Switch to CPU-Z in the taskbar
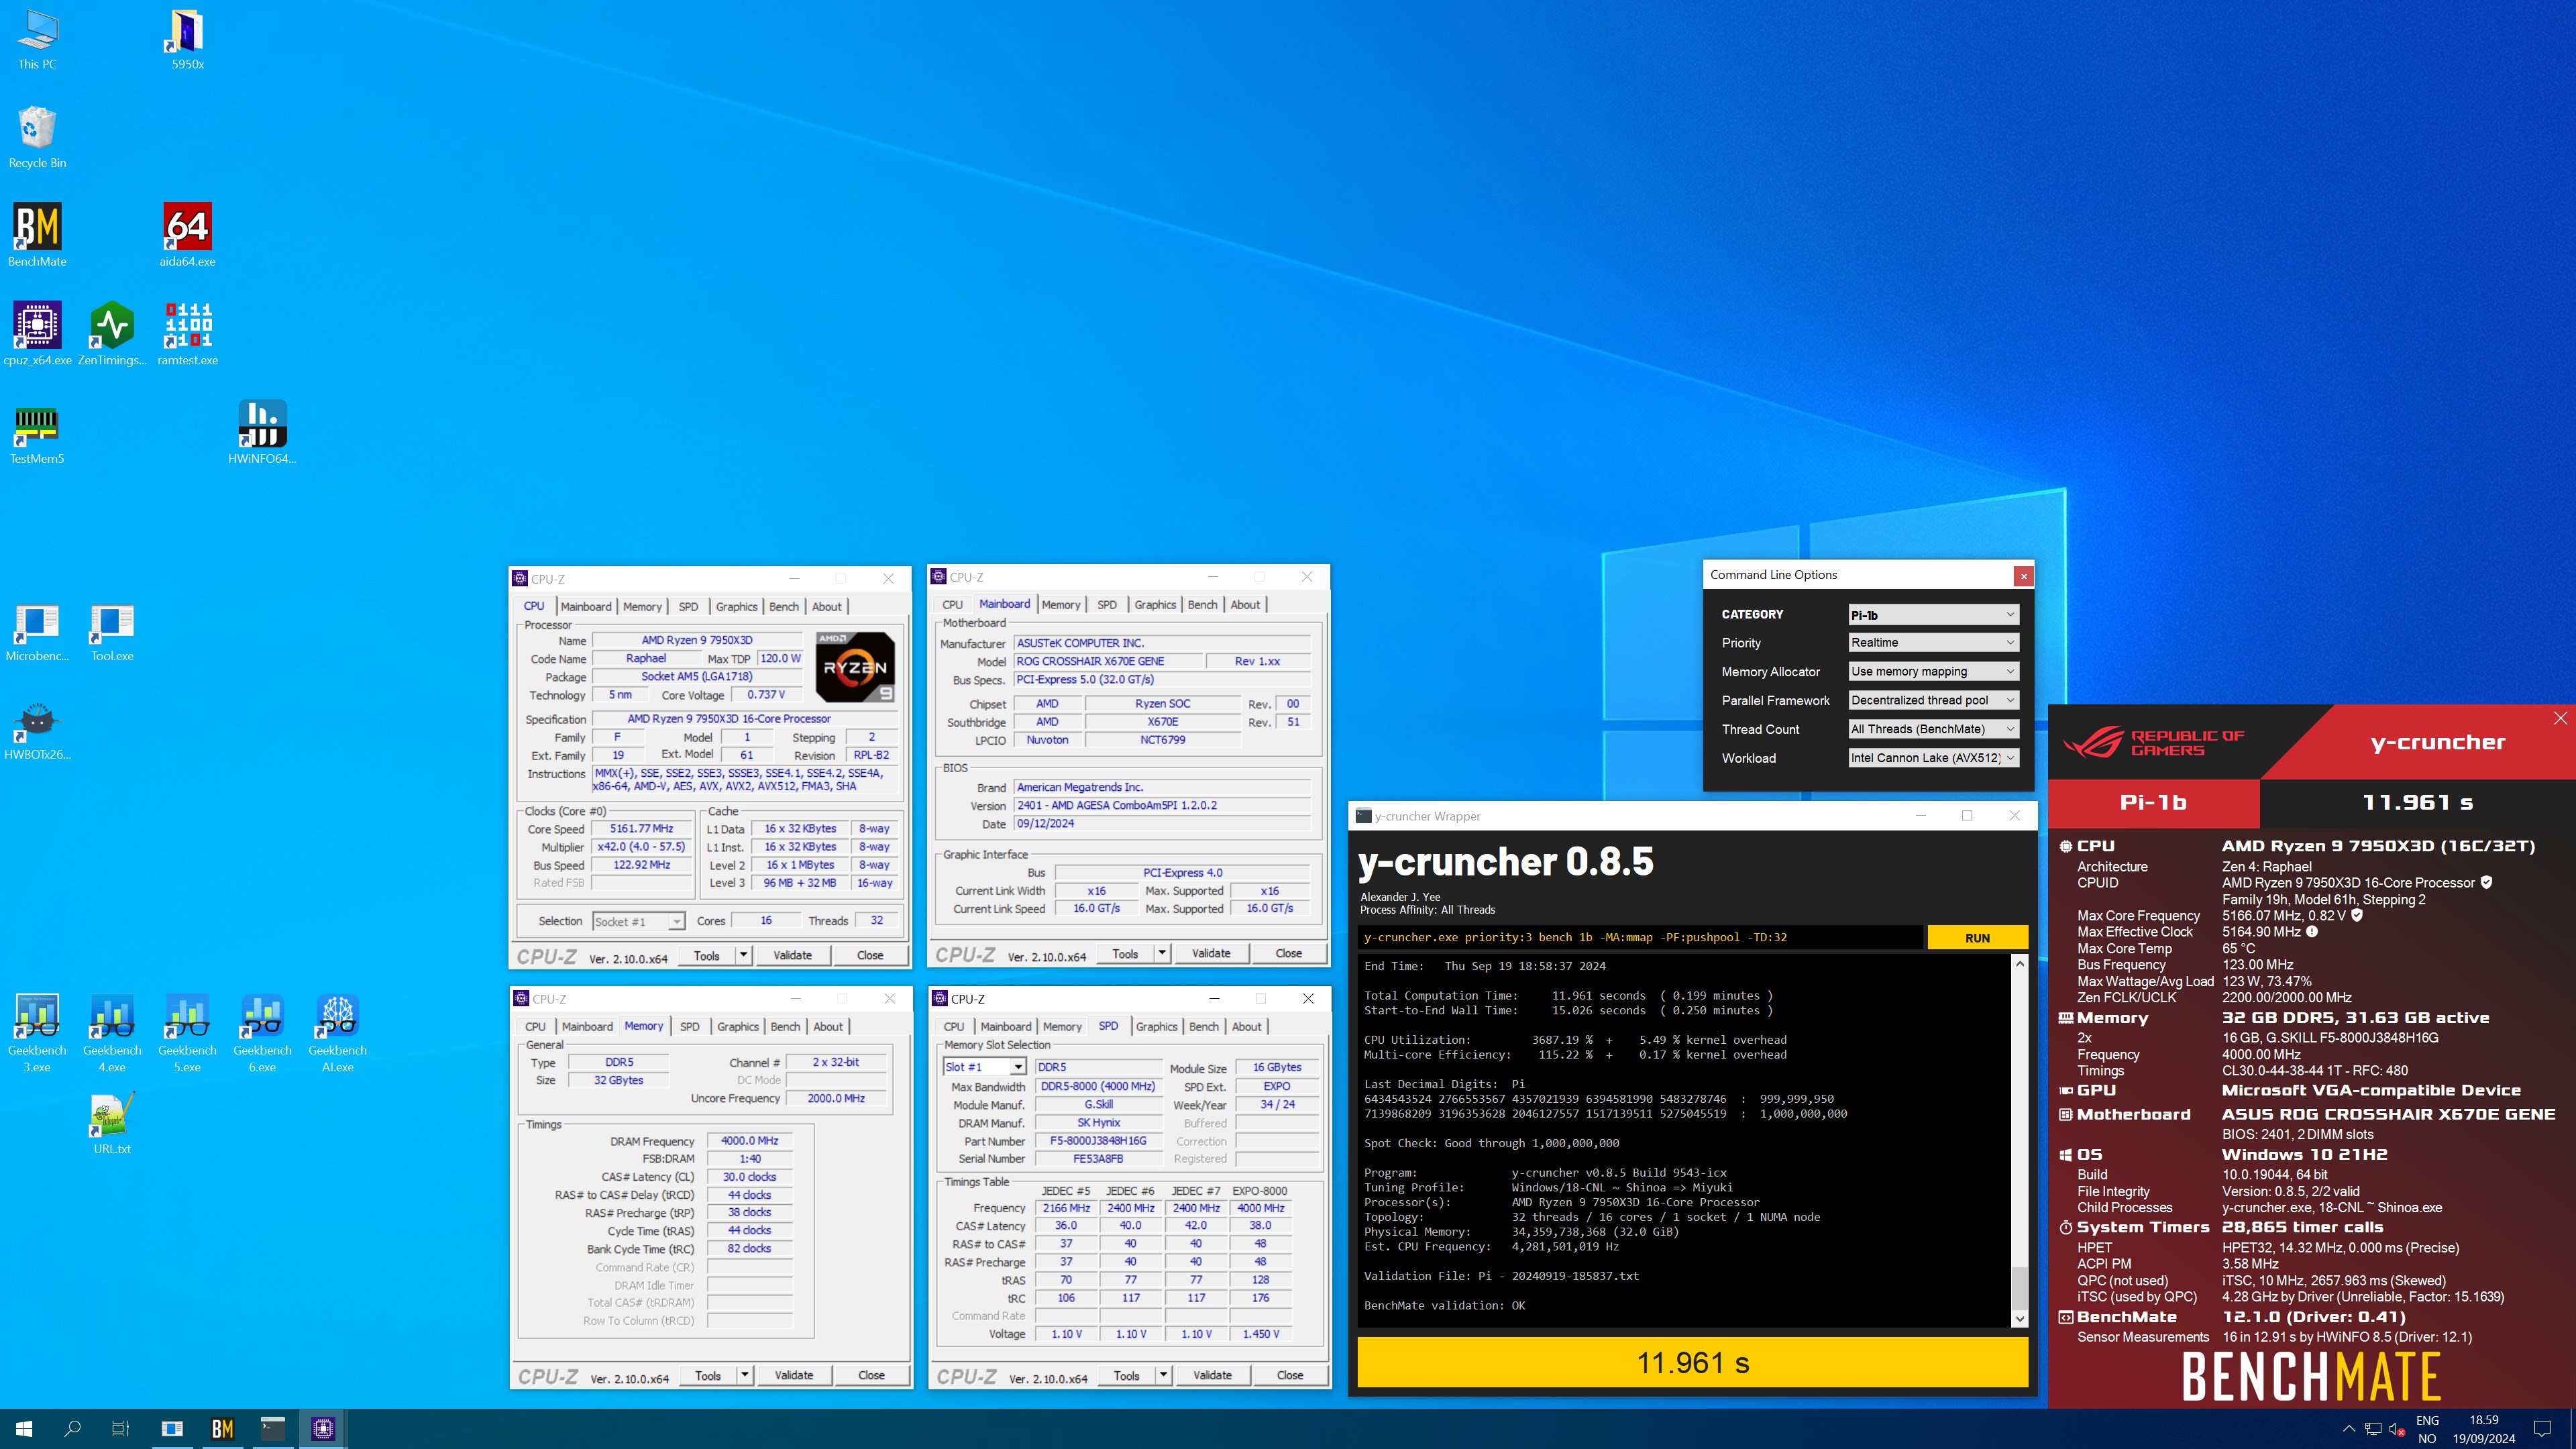Screen dimensions: 2576x1449 322,1429
